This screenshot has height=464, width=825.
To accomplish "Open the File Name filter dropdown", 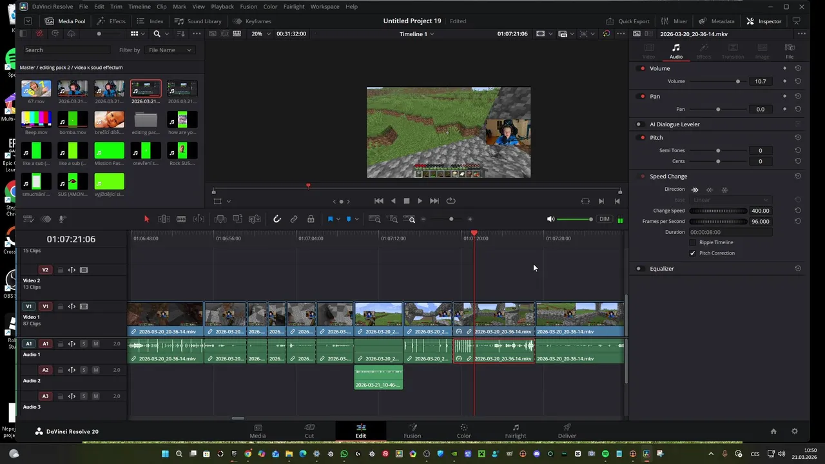I will [170, 50].
